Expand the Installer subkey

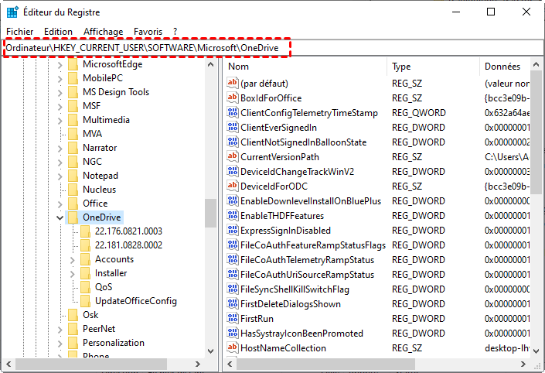73,273
